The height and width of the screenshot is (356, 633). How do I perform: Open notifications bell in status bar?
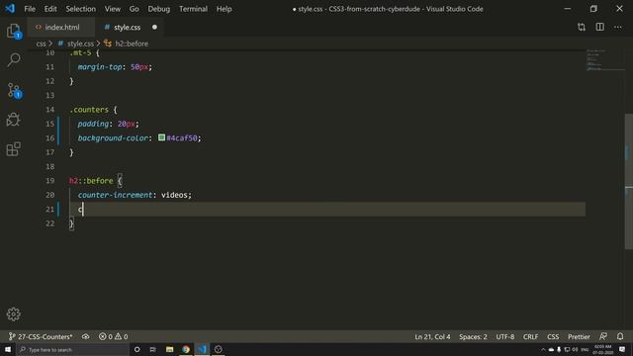[620, 336]
